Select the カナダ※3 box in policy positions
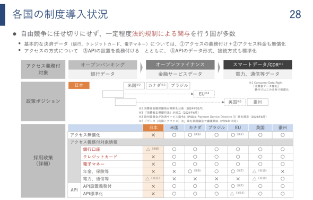 [x=156, y=86]
